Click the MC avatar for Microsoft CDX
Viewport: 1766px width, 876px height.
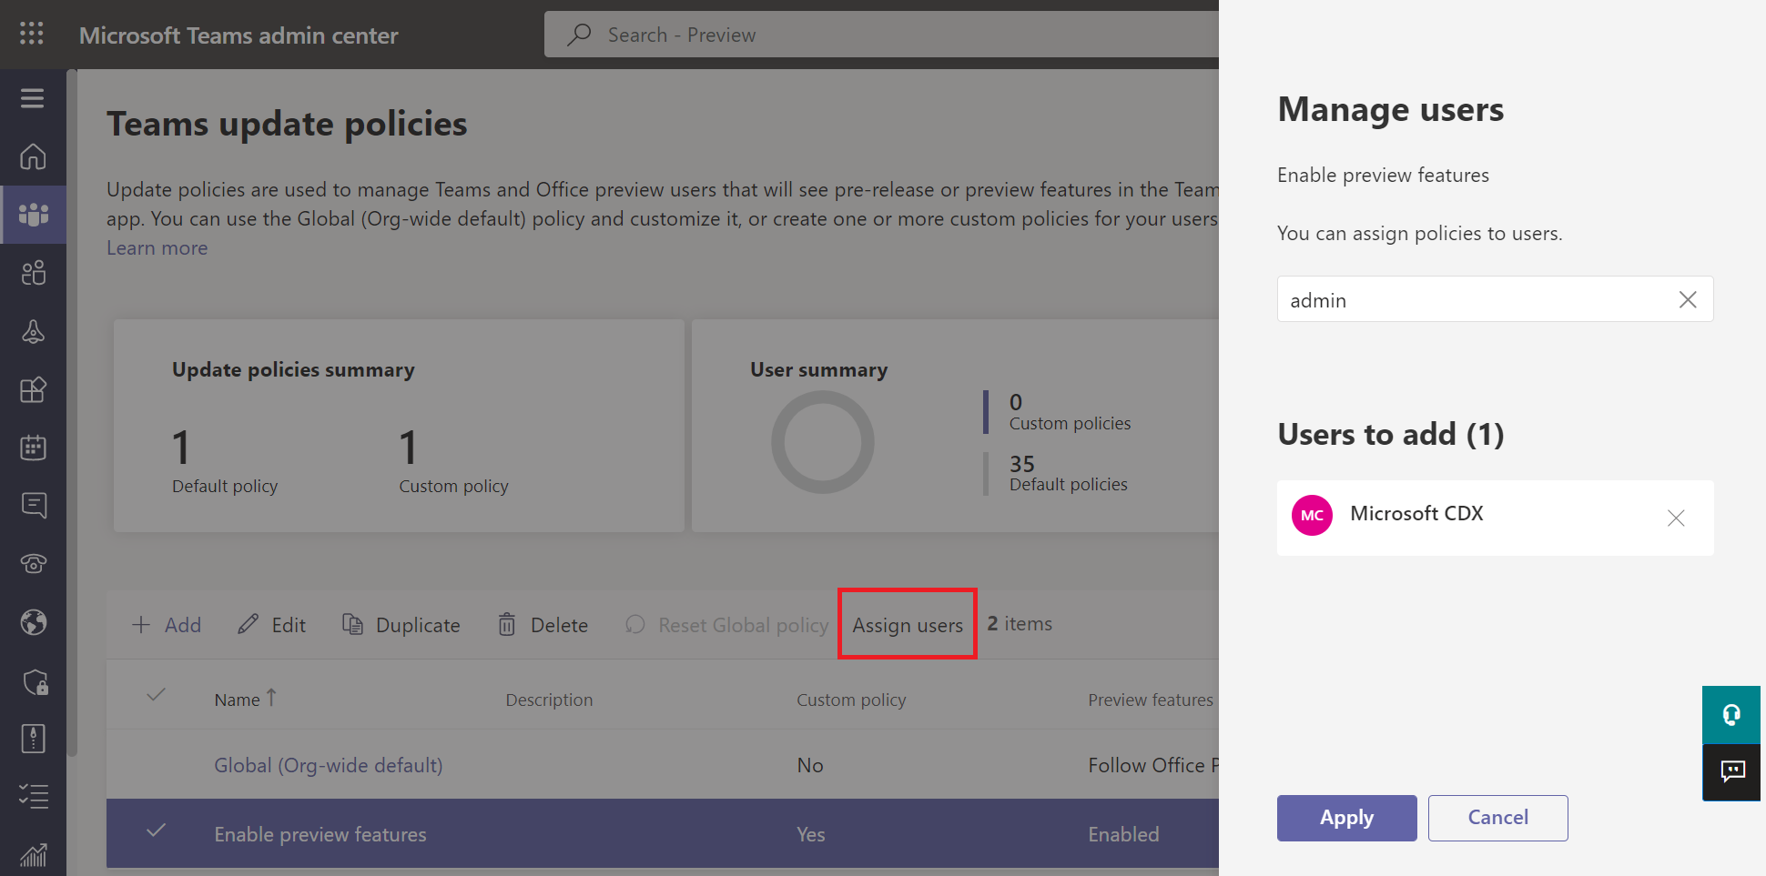click(1312, 515)
